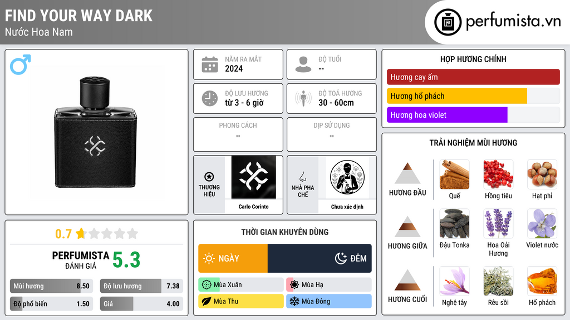Click the Giá 4.00 score bar
This screenshot has height=320, width=570.
click(141, 304)
